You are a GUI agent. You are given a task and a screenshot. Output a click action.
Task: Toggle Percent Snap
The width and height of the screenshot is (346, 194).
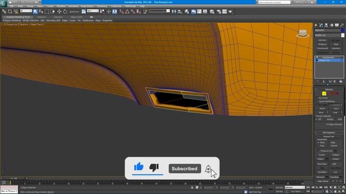133,11
